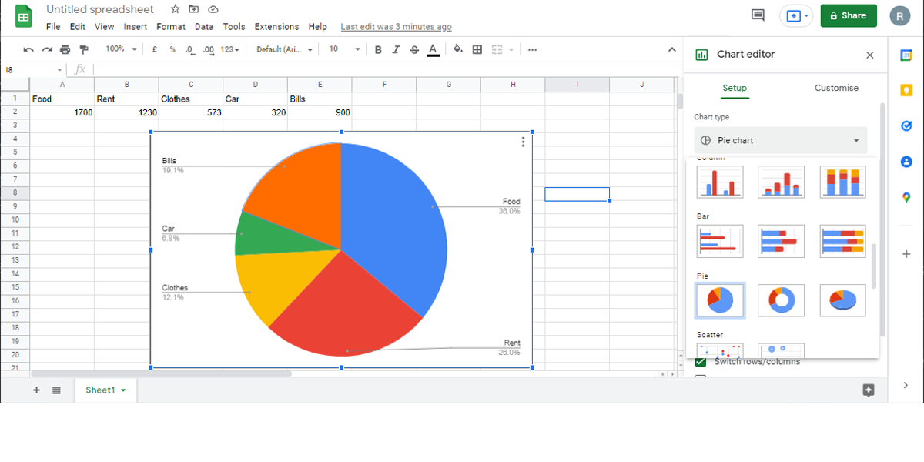Open Google Keep in the side panel
924x462 pixels.
click(906, 91)
